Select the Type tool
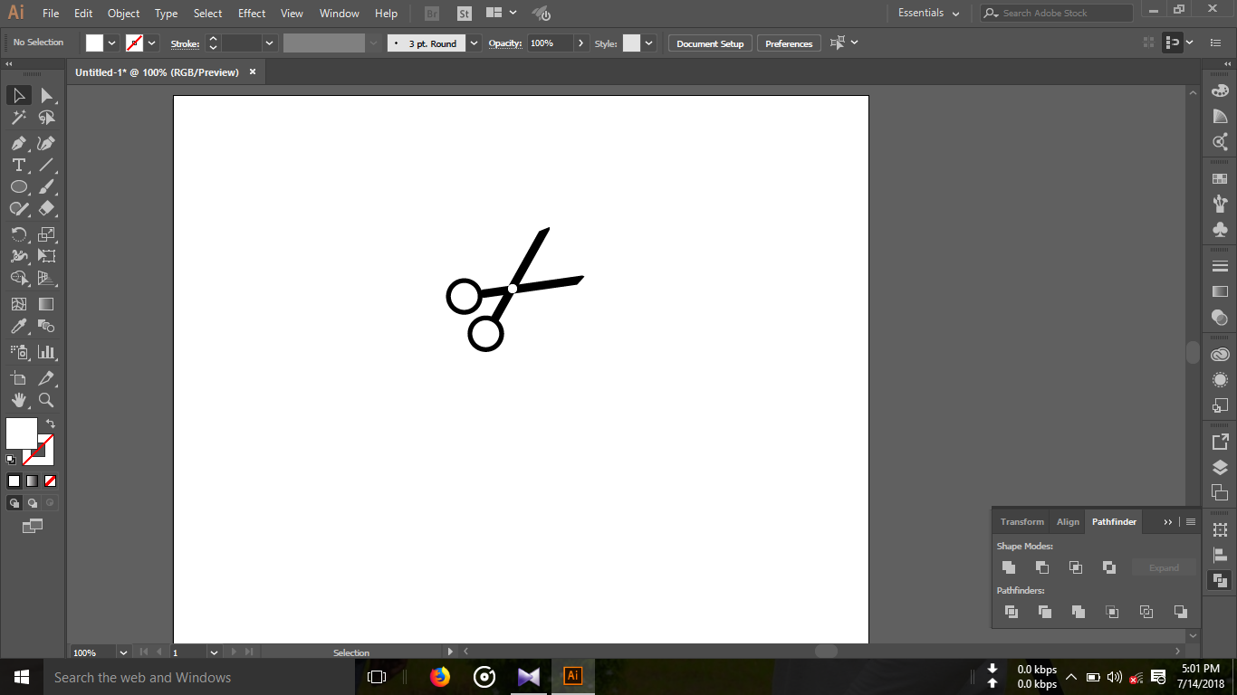 pyautogui.click(x=18, y=165)
